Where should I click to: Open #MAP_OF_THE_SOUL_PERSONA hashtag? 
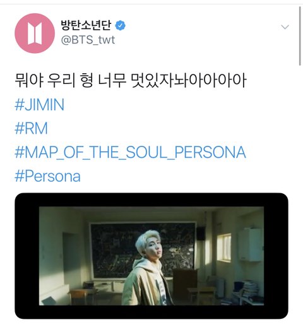[130, 152]
